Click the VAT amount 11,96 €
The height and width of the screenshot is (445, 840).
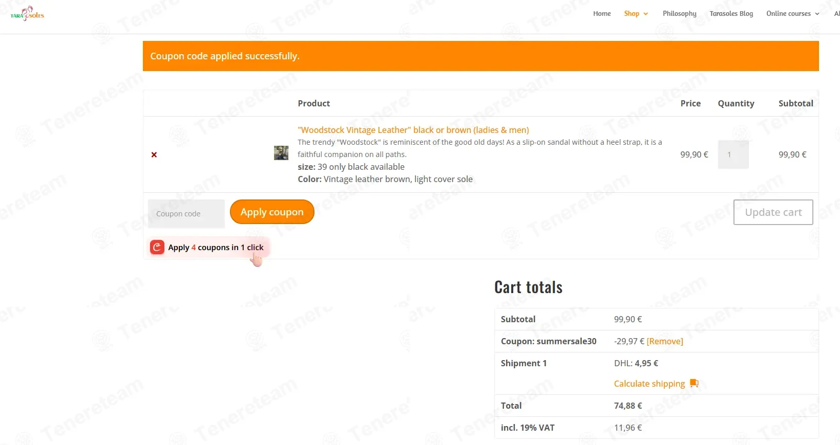coord(628,428)
